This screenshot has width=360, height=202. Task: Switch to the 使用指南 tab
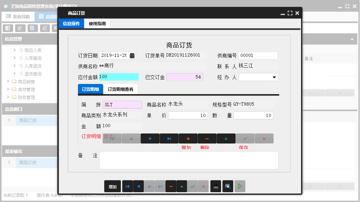[x=97, y=24]
